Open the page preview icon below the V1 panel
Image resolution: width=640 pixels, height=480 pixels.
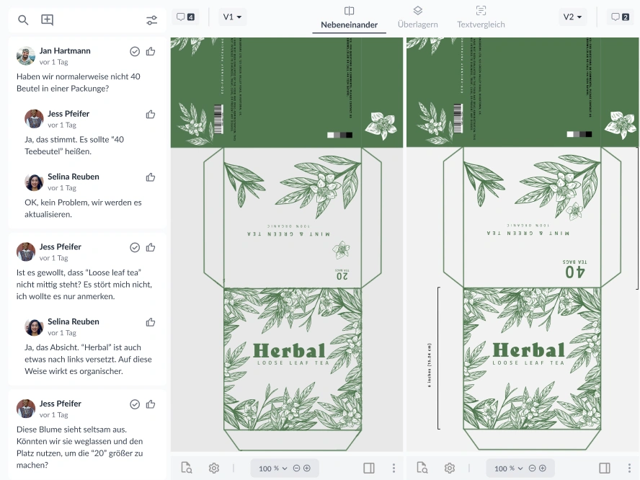[186, 468]
